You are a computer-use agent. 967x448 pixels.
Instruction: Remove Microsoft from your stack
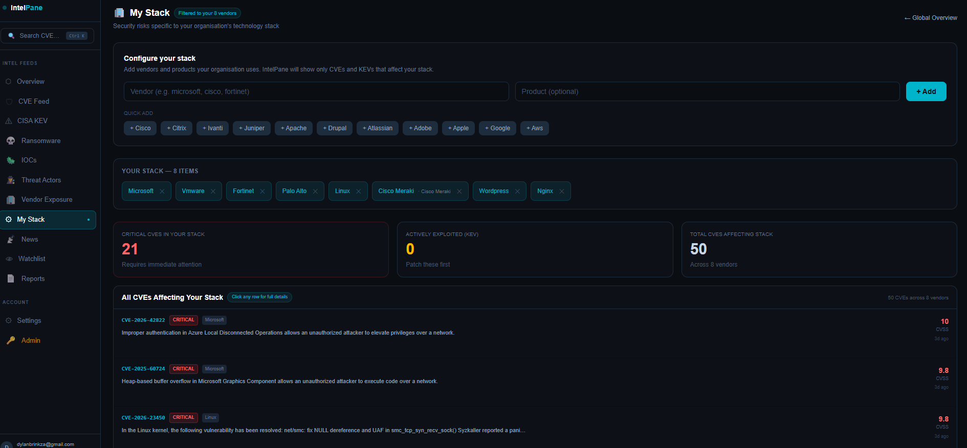click(162, 192)
